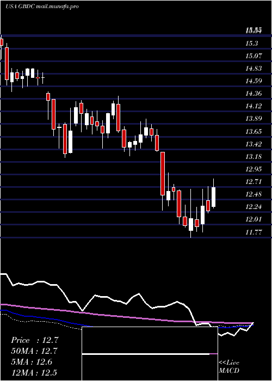Click the 15.07 price axis label
Screen dimensions: 272x381
(254, 56)
